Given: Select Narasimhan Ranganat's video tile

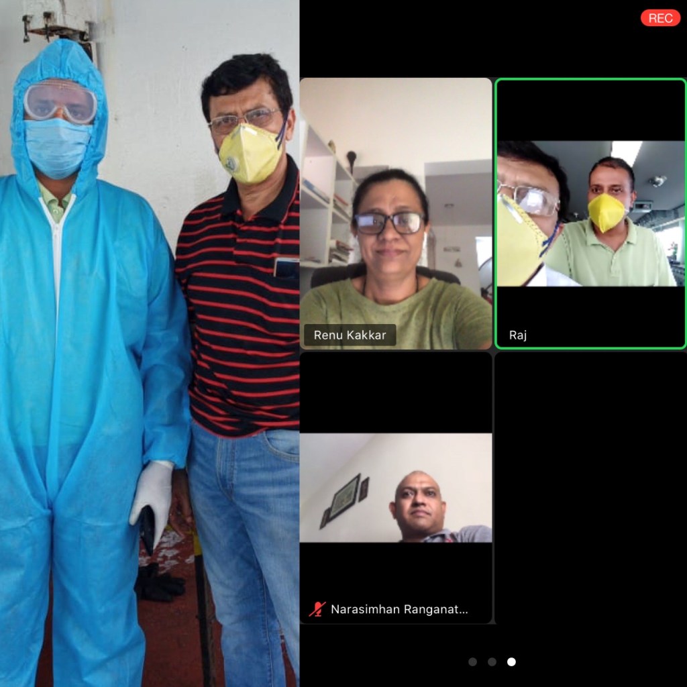Looking at the screenshot, I should click(396, 488).
